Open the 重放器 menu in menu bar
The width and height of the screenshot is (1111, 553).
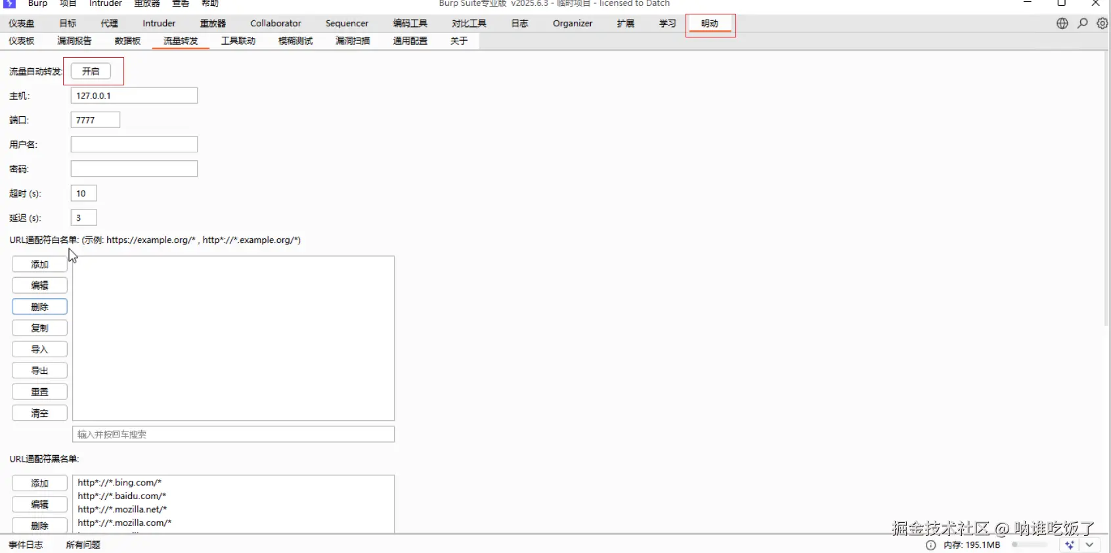(x=147, y=3)
